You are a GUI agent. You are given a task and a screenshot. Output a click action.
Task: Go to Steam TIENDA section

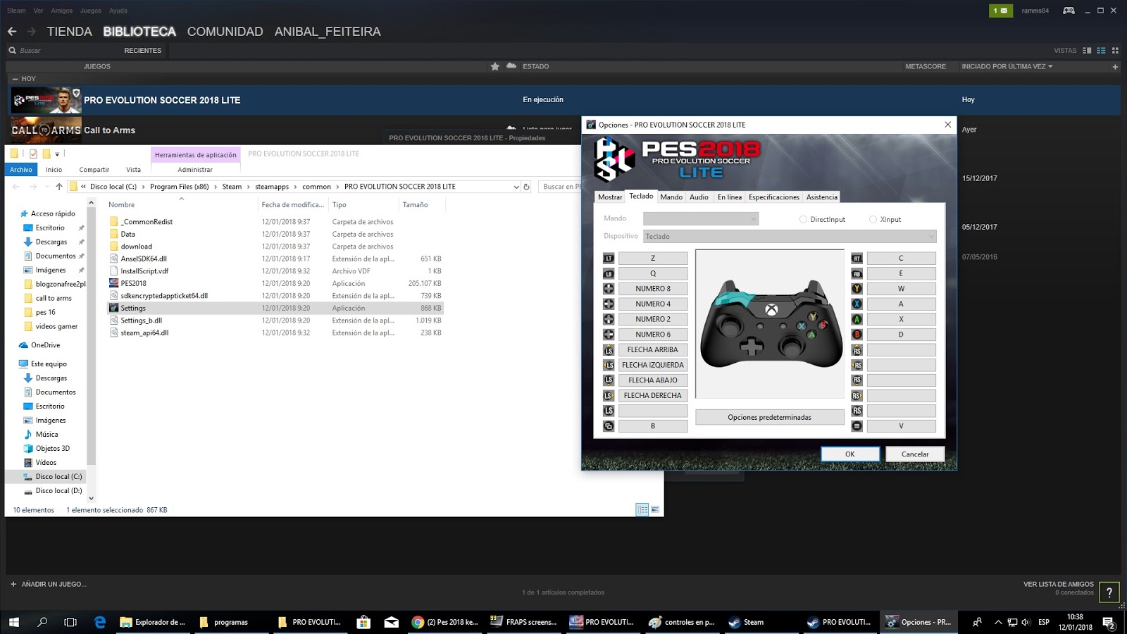click(69, 32)
